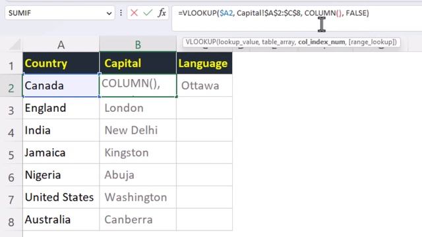Select the United States cell

[61, 197]
